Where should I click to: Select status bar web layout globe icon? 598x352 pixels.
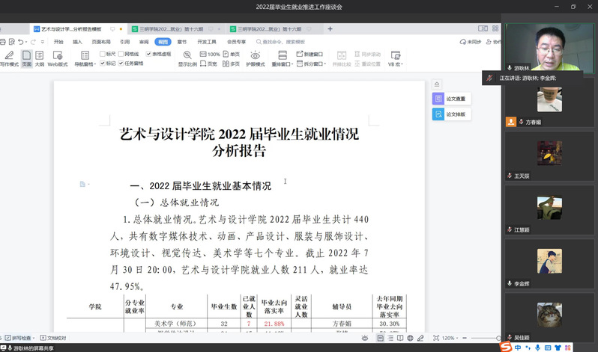pos(410,338)
